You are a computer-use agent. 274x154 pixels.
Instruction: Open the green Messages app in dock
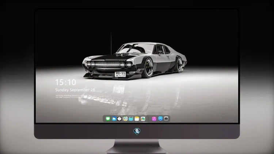click(x=108, y=119)
